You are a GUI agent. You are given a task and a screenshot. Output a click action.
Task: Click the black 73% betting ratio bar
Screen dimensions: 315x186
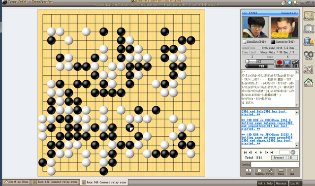click(x=259, y=66)
